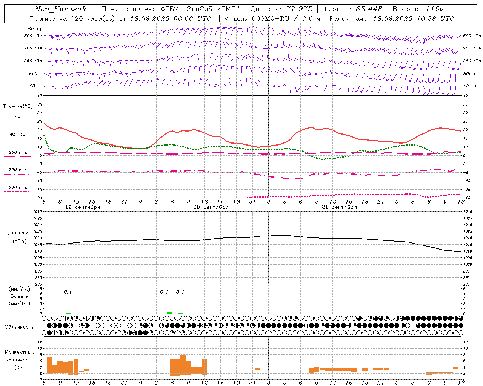Select the 'Высота: 110м' elevation label
483x386 pixels.
[x=418, y=9]
